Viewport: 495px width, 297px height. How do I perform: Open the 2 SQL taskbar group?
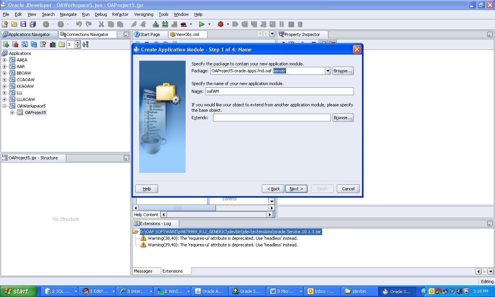(60, 291)
